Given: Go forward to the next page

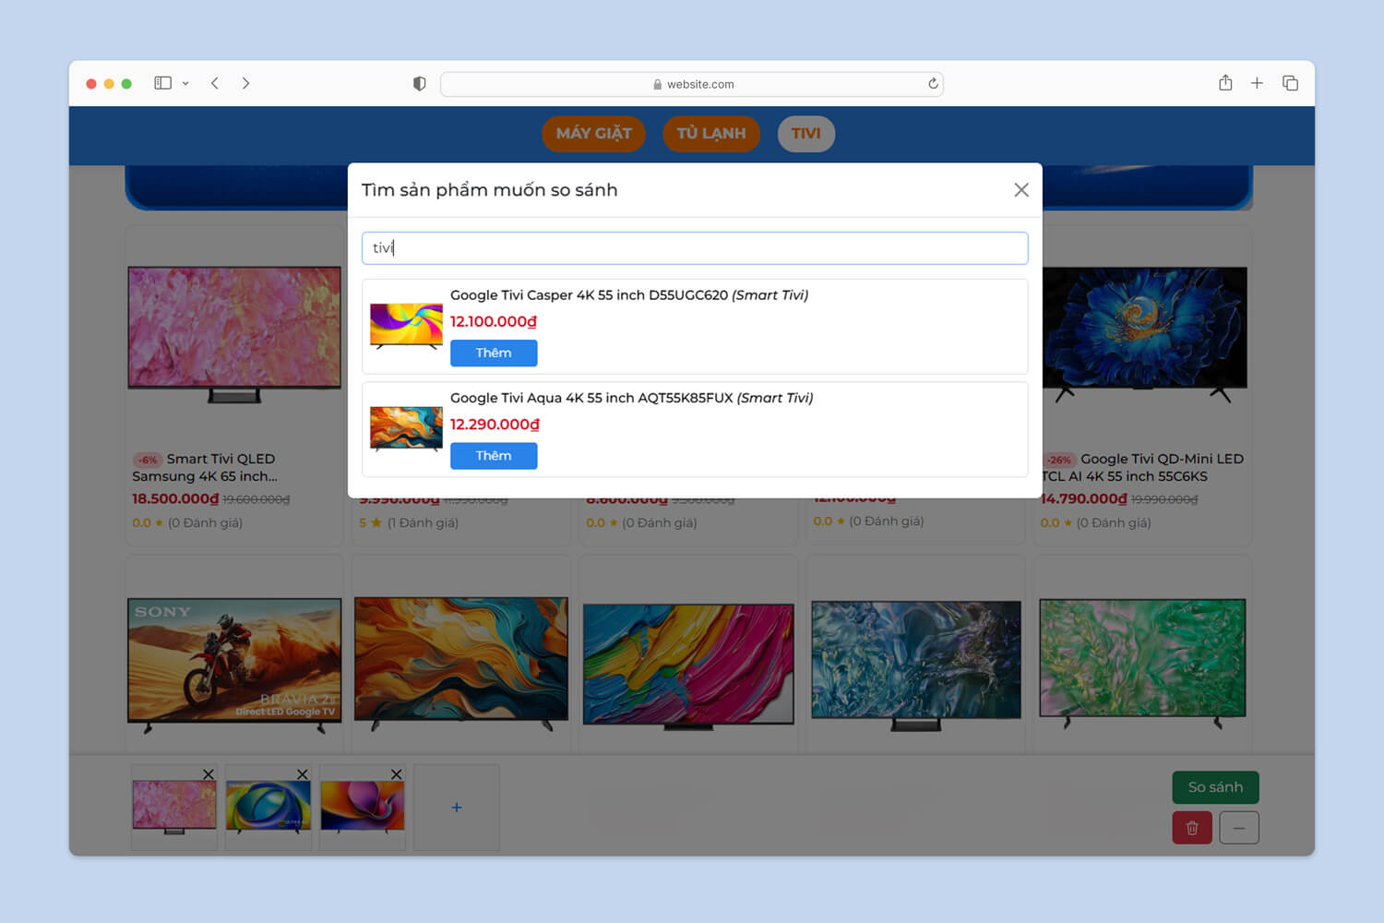Looking at the screenshot, I should (x=245, y=83).
